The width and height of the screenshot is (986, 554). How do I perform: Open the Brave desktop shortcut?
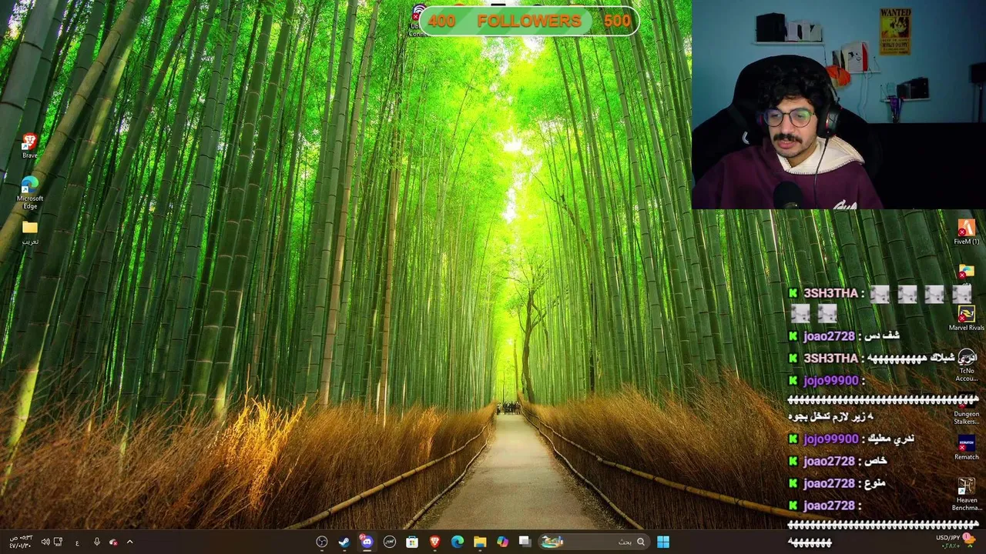click(x=29, y=145)
